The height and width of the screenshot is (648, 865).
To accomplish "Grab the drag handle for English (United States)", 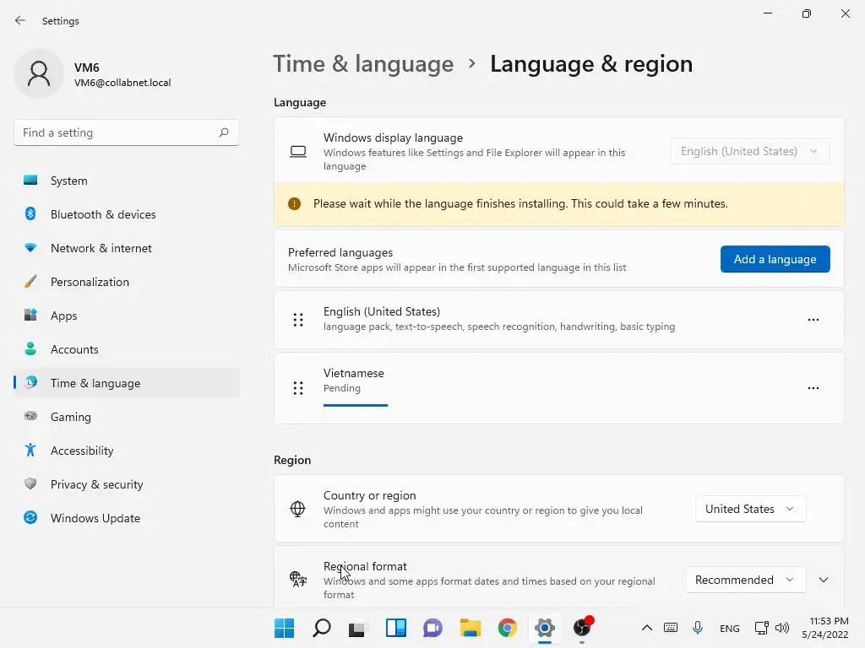I will 298,320.
